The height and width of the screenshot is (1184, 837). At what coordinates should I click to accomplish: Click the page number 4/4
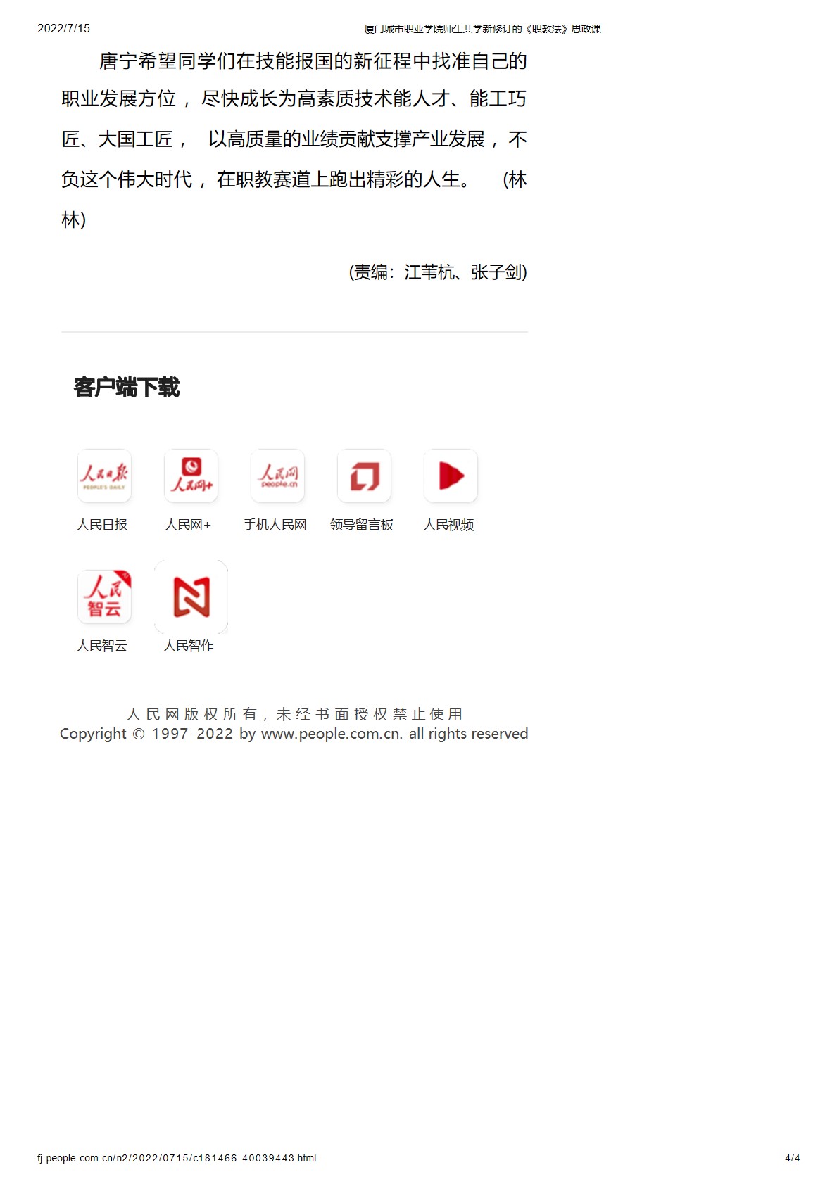pyautogui.click(x=792, y=1158)
